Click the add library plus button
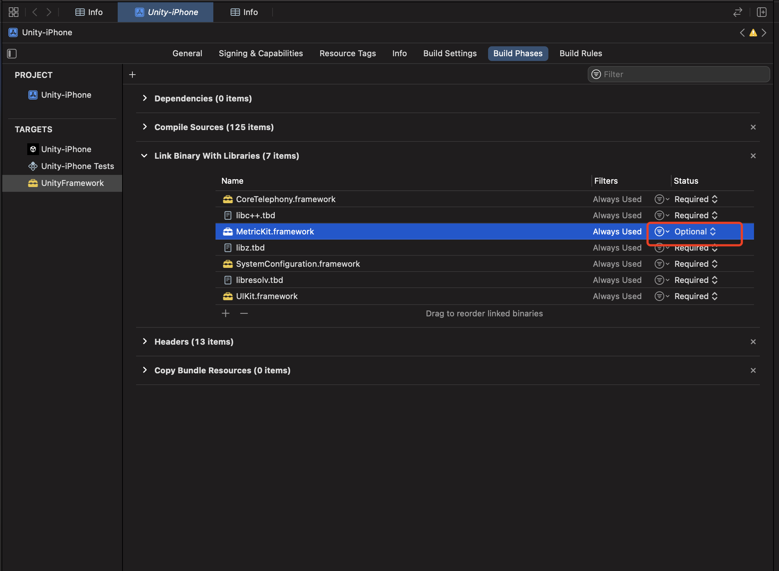Screen dimensions: 779x571 pos(225,313)
